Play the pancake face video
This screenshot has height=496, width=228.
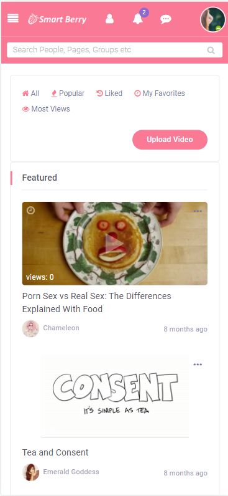[114, 244]
